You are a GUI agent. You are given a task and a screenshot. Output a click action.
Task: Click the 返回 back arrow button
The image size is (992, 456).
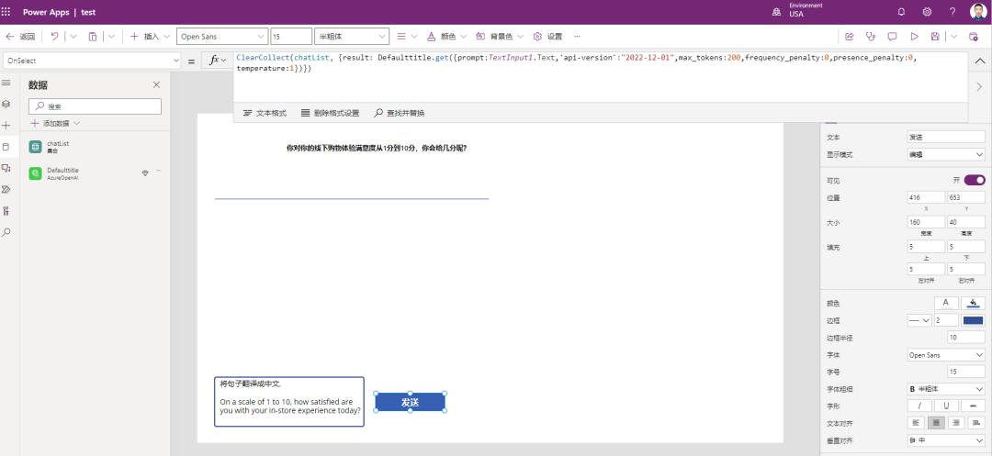pos(20,37)
